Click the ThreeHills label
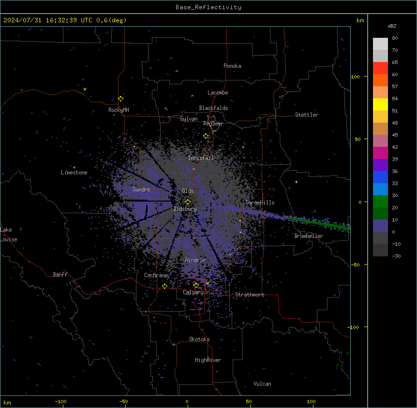 [260, 203]
